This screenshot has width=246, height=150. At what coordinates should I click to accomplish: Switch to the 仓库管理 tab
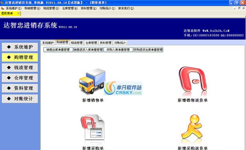[x=91, y=43]
